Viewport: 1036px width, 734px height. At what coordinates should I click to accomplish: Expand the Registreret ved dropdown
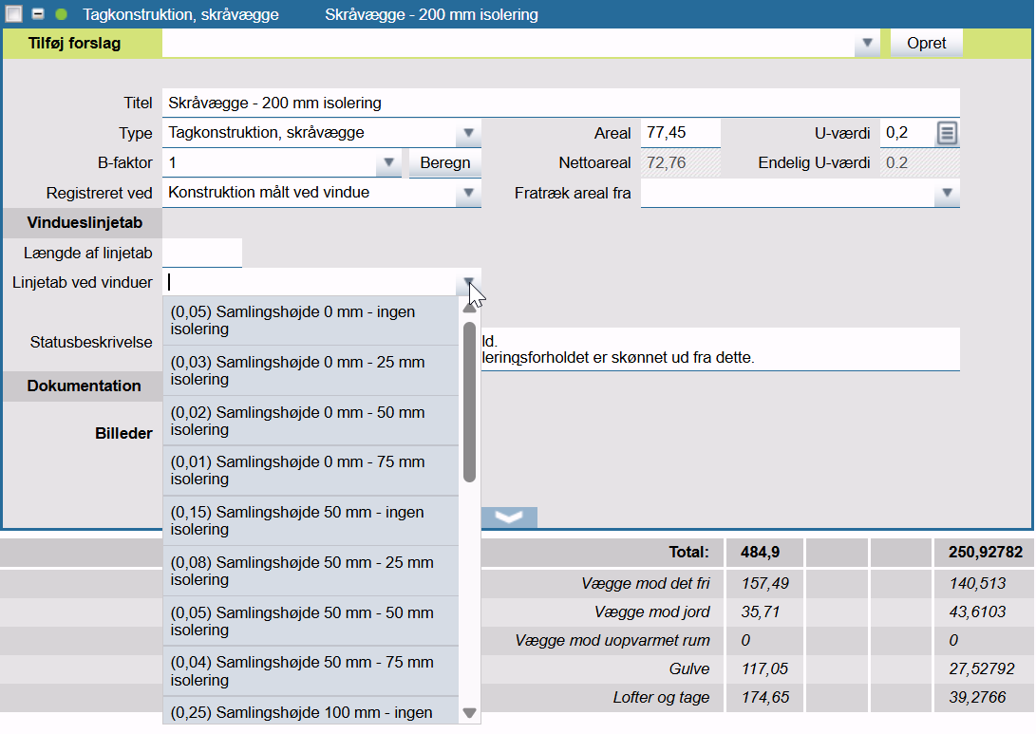click(x=468, y=194)
